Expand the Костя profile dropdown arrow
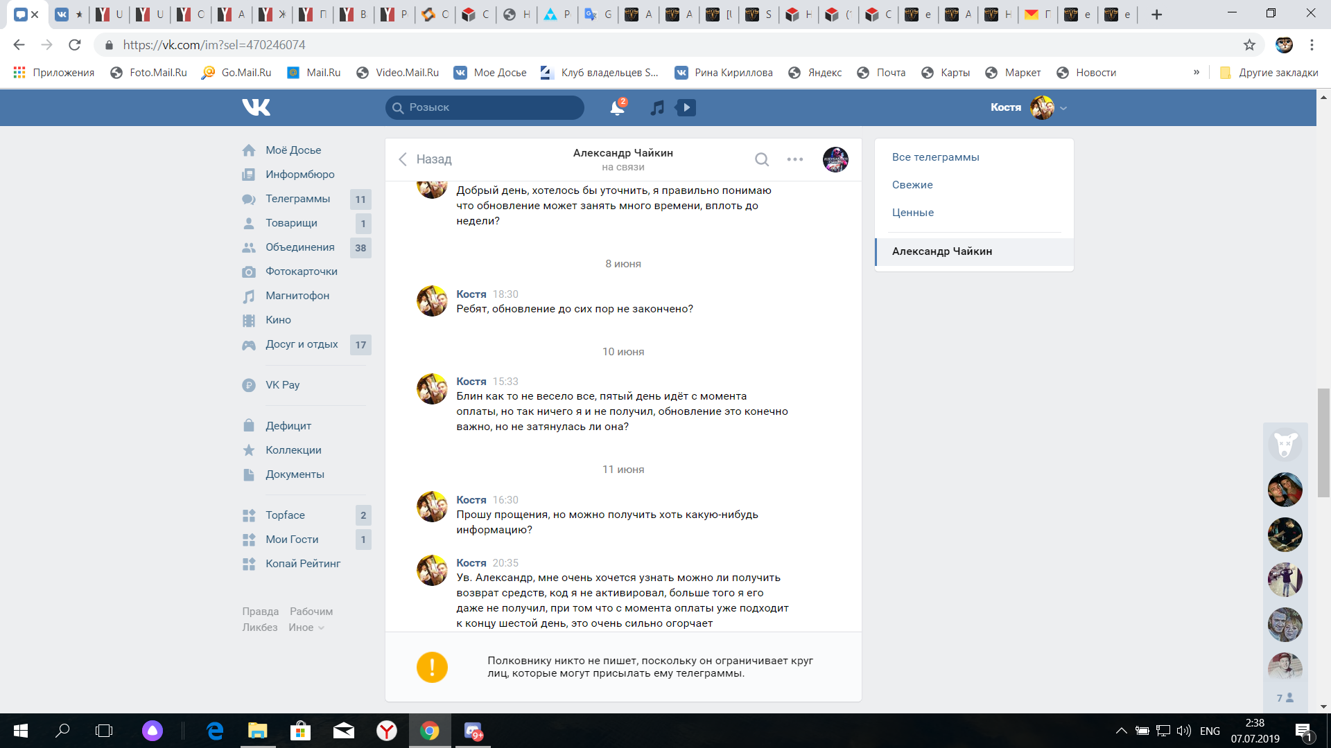This screenshot has width=1331, height=748. pyautogui.click(x=1063, y=108)
